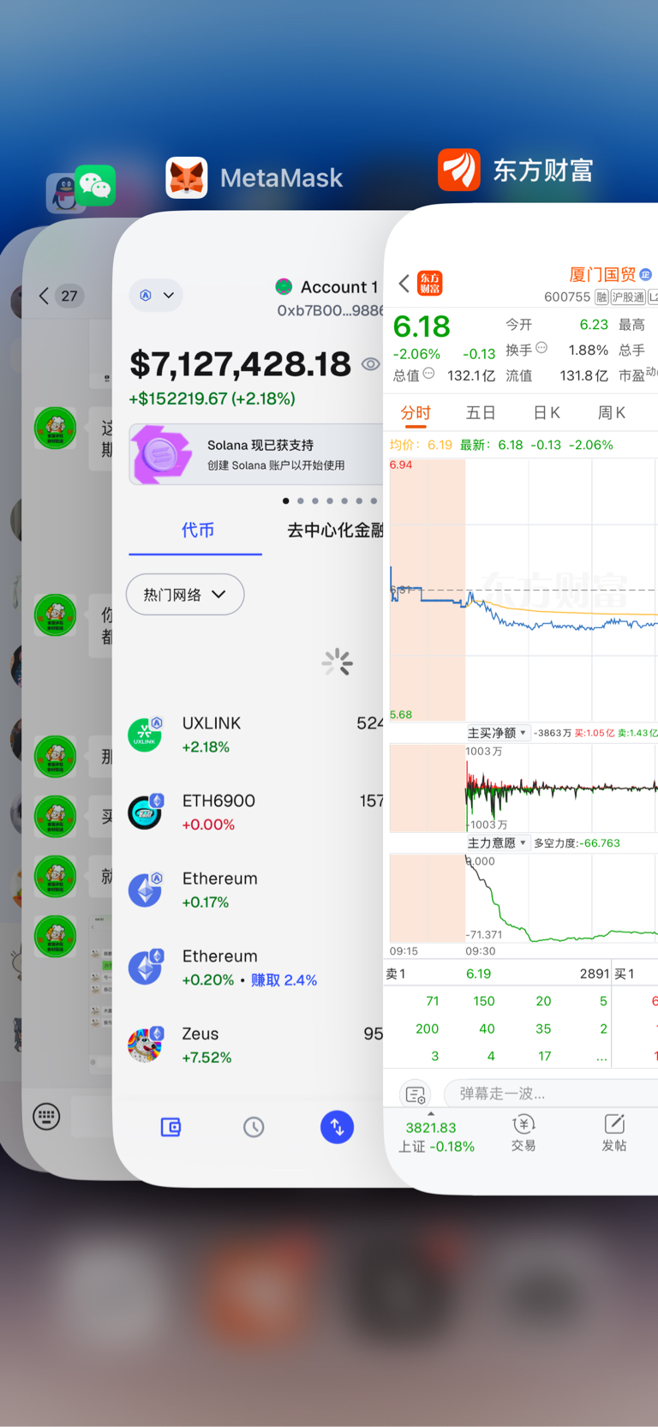The width and height of the screenshot is (658, 1427).
Task: Expand the 主力意愿 indicator dropdown
Action: click(x=497, y=843)
